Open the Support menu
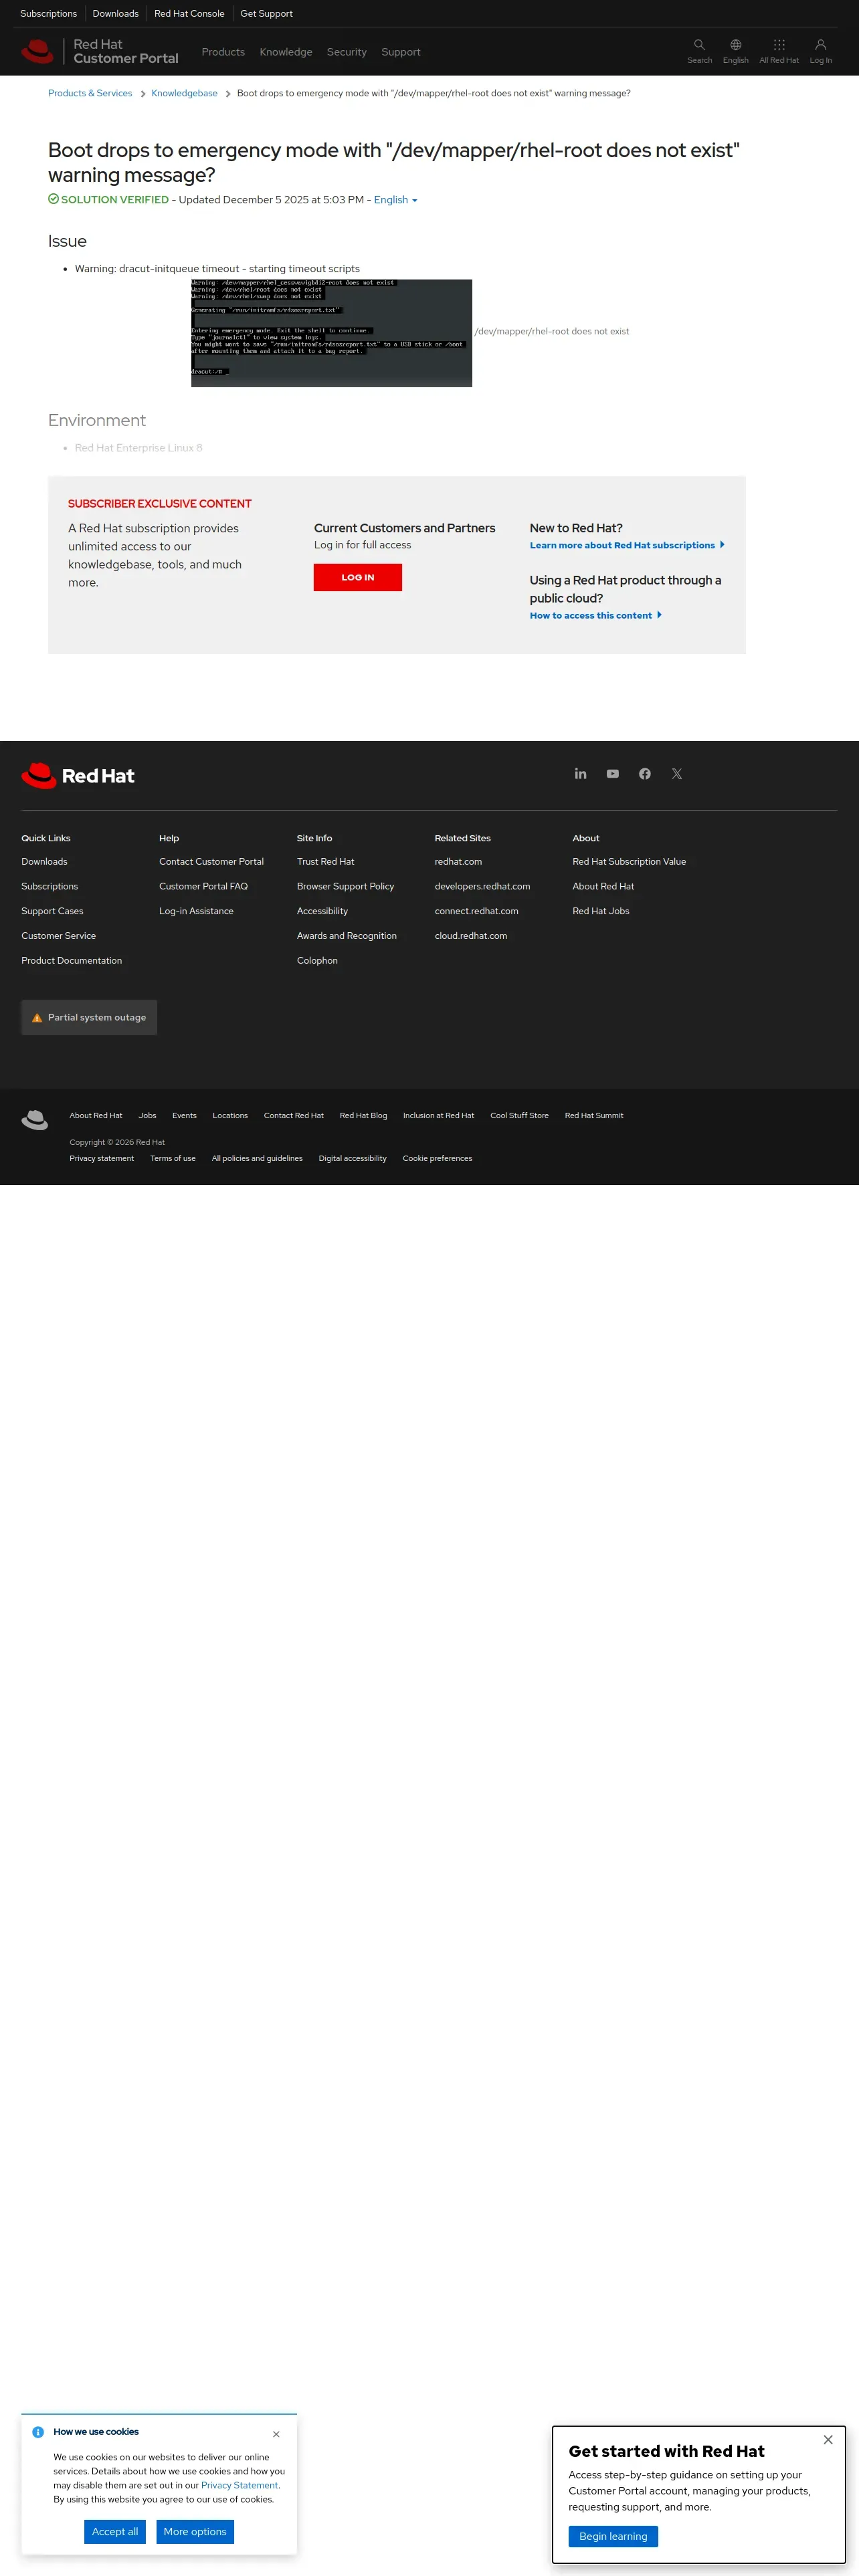859x2576 pixels. tap(401, 52)
